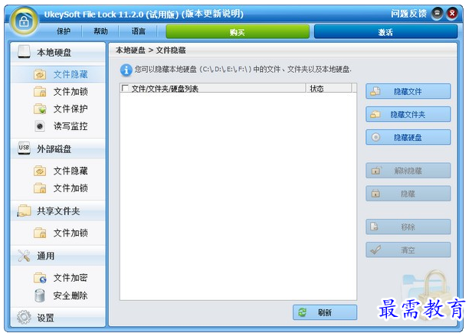
Task: Click the USB 外部磁盘 icon
Action: point(24,148)
